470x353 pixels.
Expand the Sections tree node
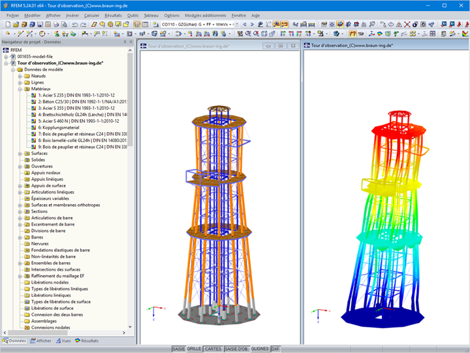click(20, 212)
